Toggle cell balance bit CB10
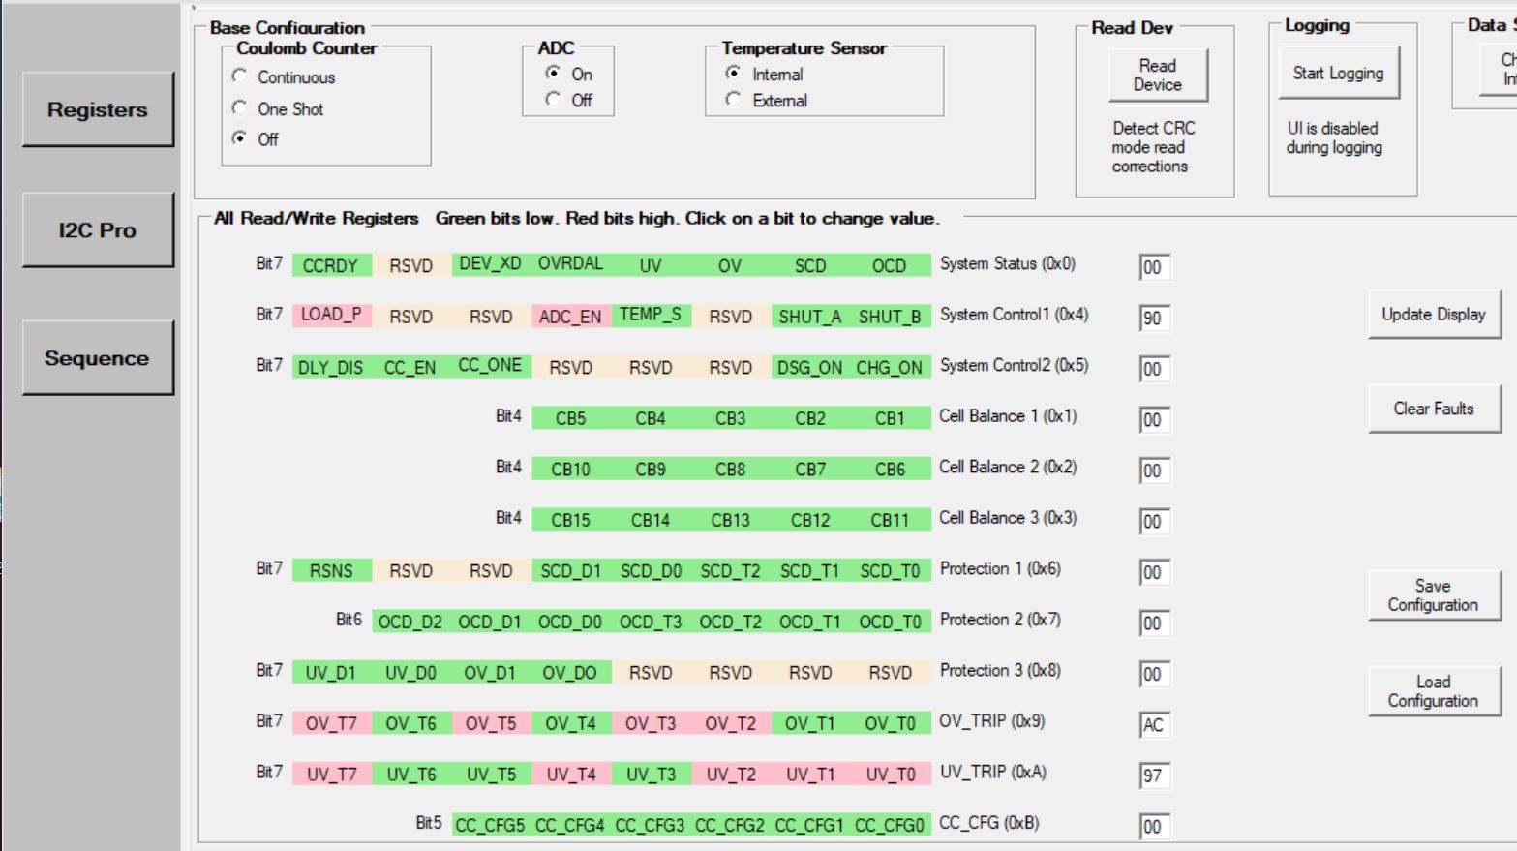Viewport: 1517px width, 851px height. (x=571, y=469)
